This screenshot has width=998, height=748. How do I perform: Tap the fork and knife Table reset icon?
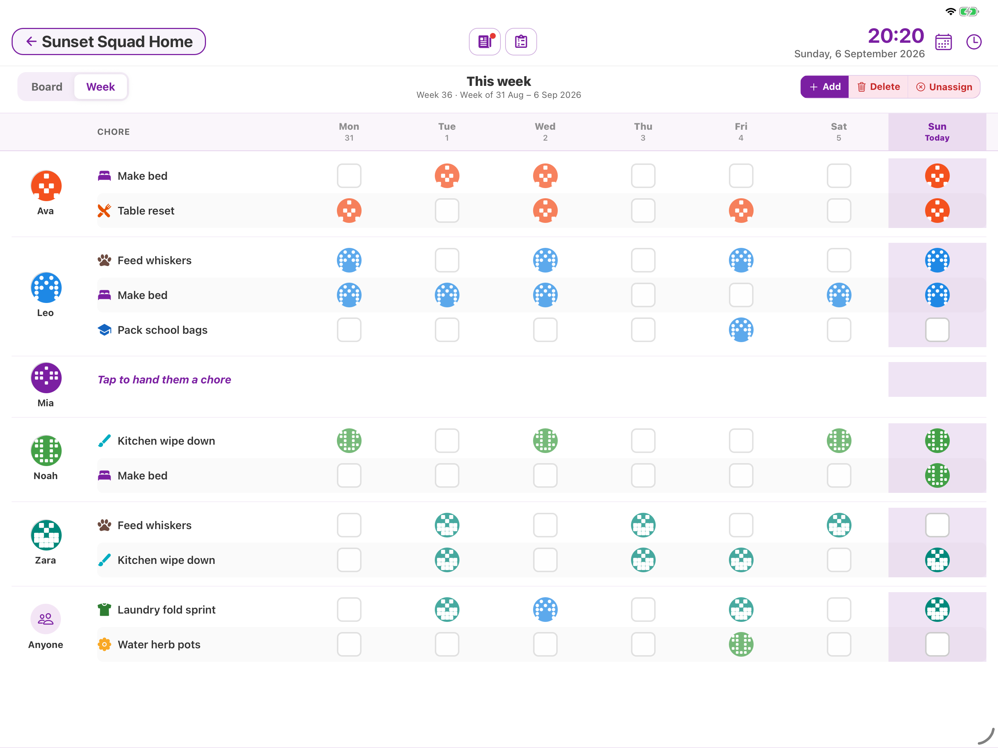pos(104,211)
